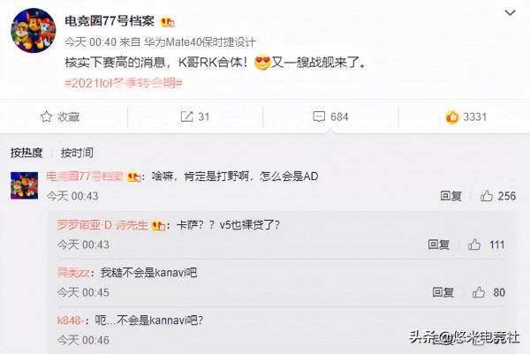Image resolution: width=530 pixels, height=354 pixels.
Task: Open poster profile name 电竞圈77号档案
Action: pyautogui.click(x=110, y=21)
